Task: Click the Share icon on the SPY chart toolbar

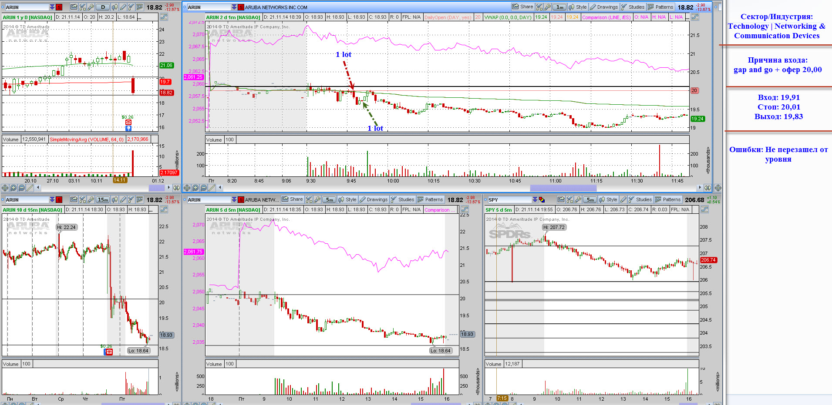Action: pos(561,199)
